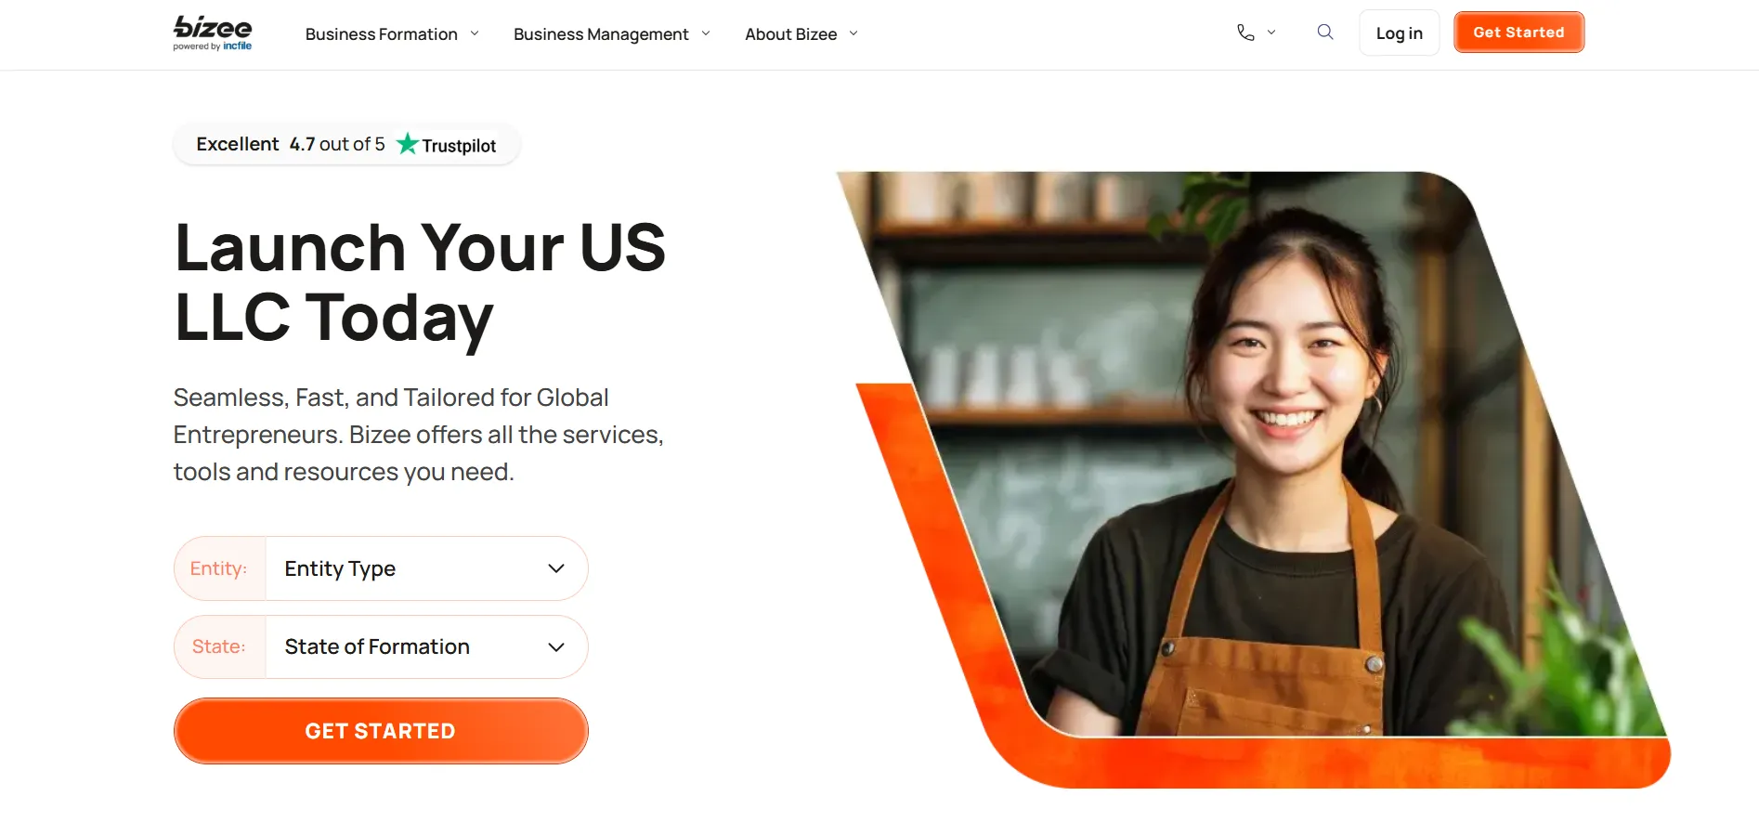Open the phone contact icon
Image resolution: width=1759 pixels, height=835 pixels.
click(x=1245, y=33)
